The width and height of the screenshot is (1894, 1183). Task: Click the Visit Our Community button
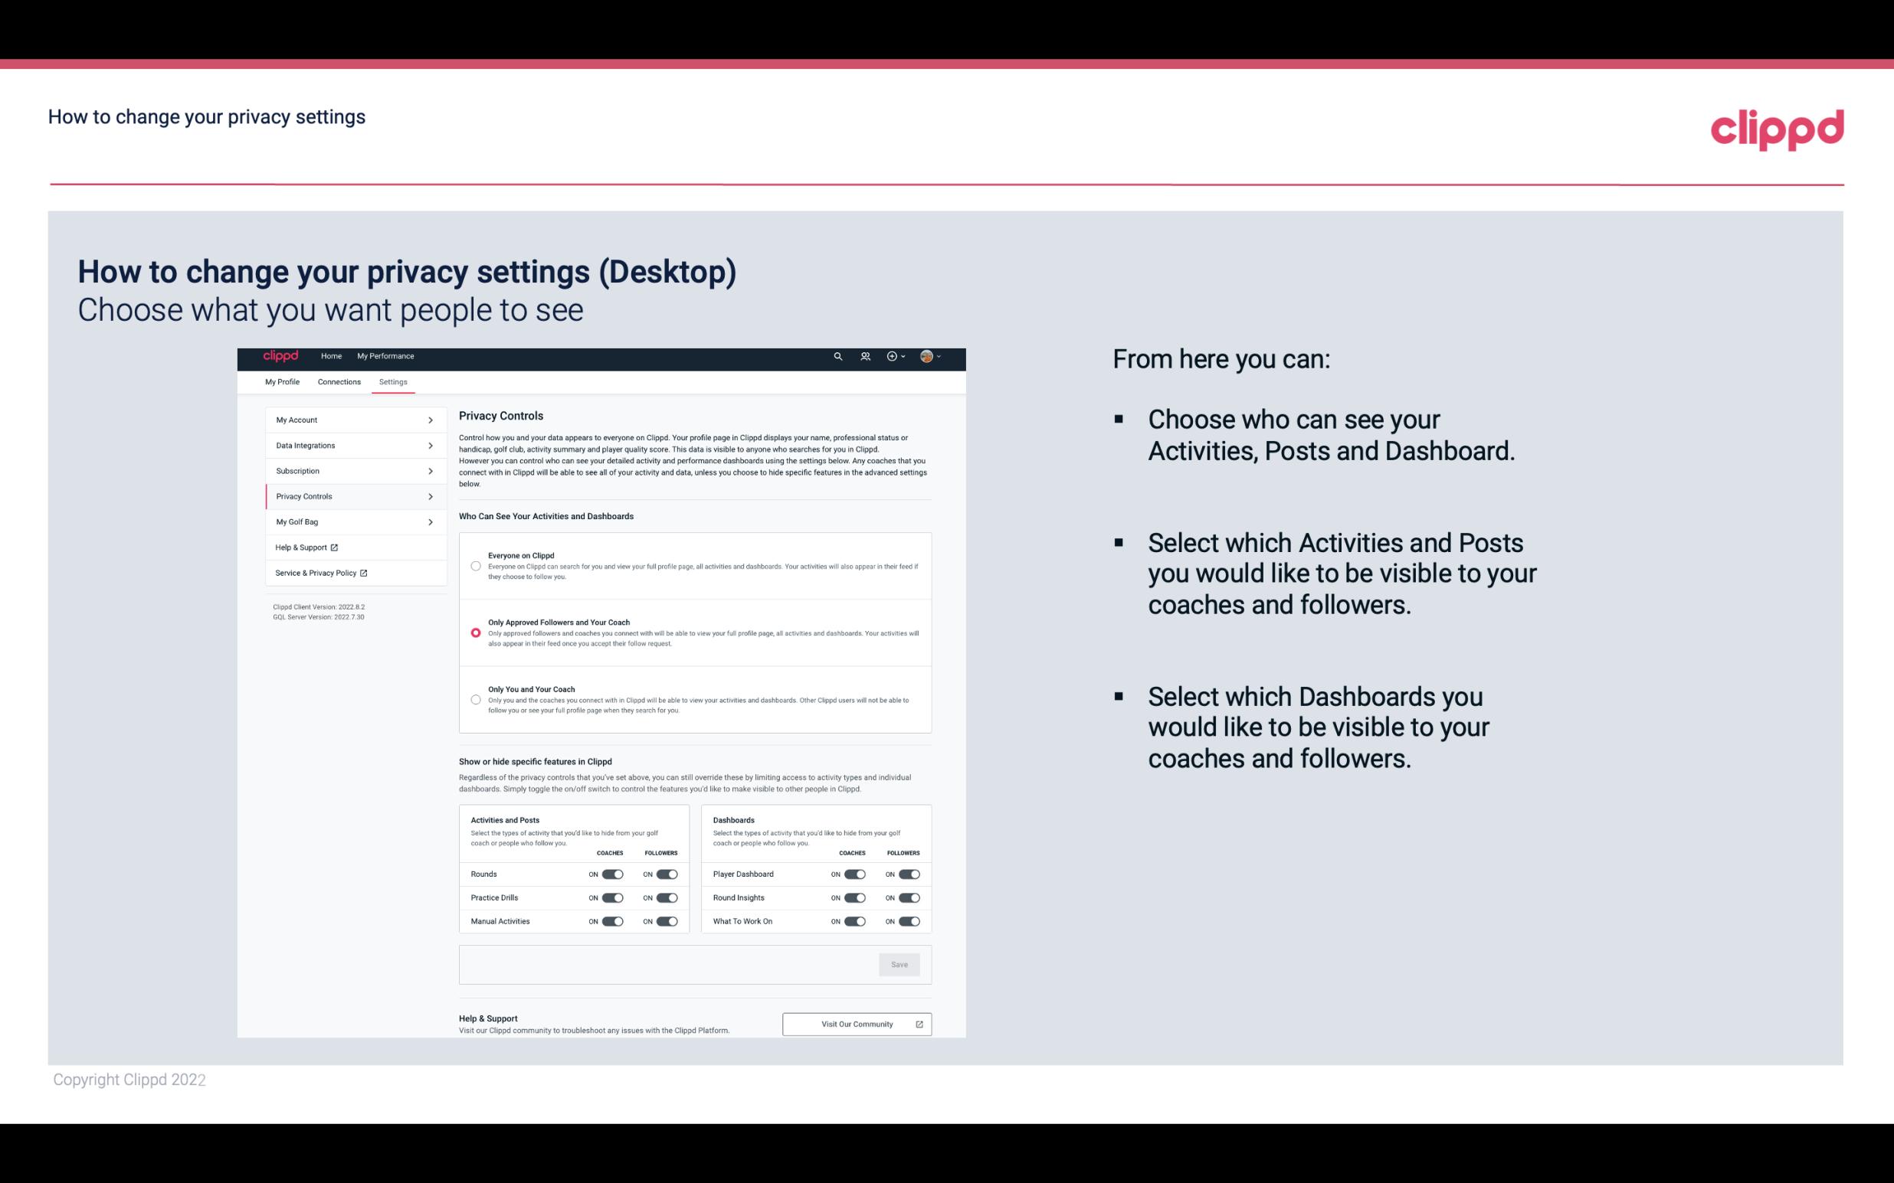click(x=857, y=1024)
